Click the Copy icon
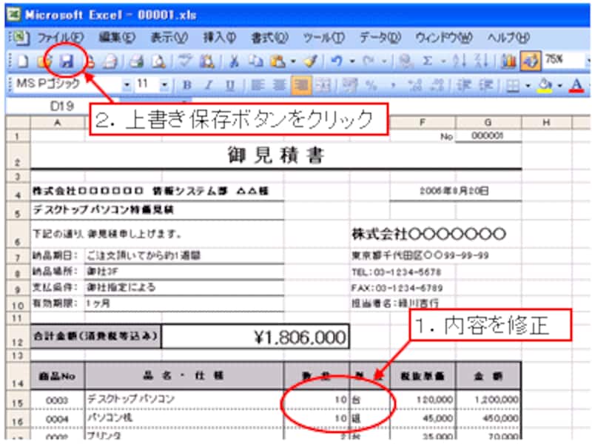Screen dimensions: 592x444 pyautogui.click(x=256, y=61)
